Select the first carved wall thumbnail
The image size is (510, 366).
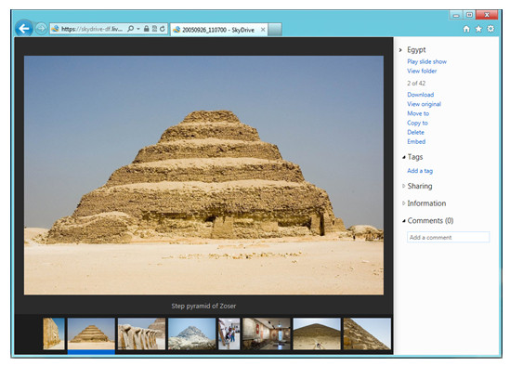click(x=54, y=333)
